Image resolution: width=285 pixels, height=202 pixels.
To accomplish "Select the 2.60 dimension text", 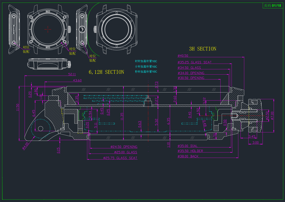I will tap(175, 99).
